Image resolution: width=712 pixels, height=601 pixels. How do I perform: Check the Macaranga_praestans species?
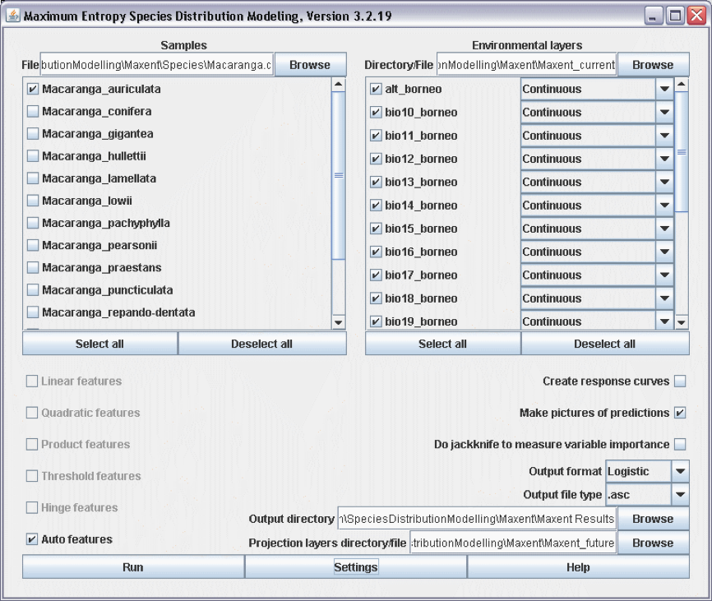click(33, 267)
